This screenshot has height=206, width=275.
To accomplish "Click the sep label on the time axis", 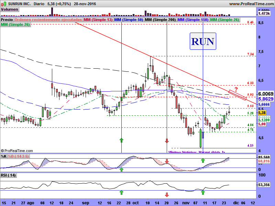I will pos(86,203).
